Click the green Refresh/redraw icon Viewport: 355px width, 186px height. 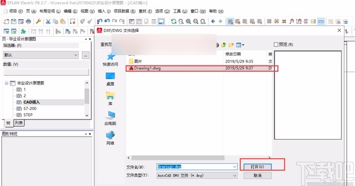click(x=174, y=21)
